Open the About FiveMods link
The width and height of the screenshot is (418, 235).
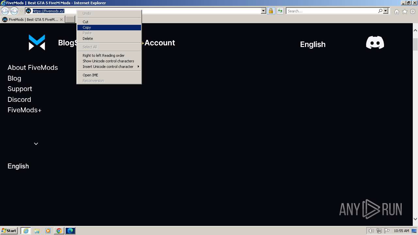click(x=33, y=68)
